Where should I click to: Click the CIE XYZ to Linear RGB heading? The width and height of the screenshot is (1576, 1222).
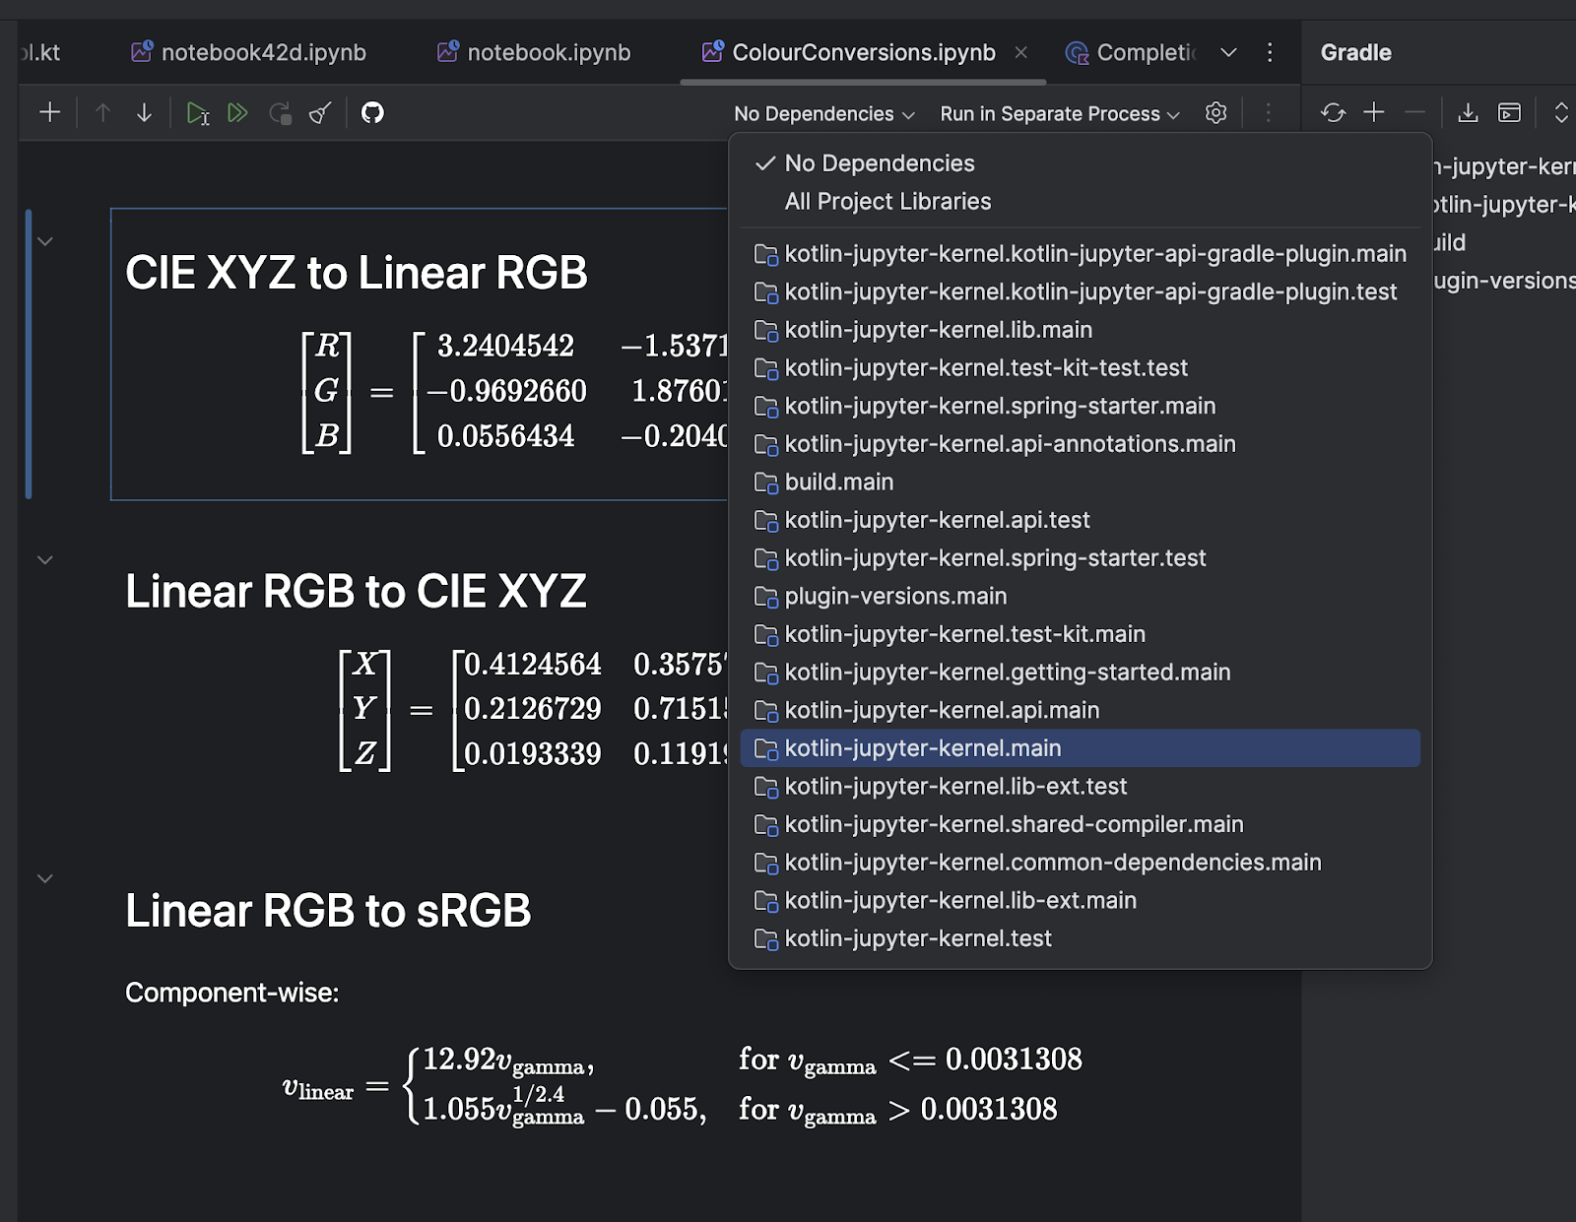tap(357, 273)
